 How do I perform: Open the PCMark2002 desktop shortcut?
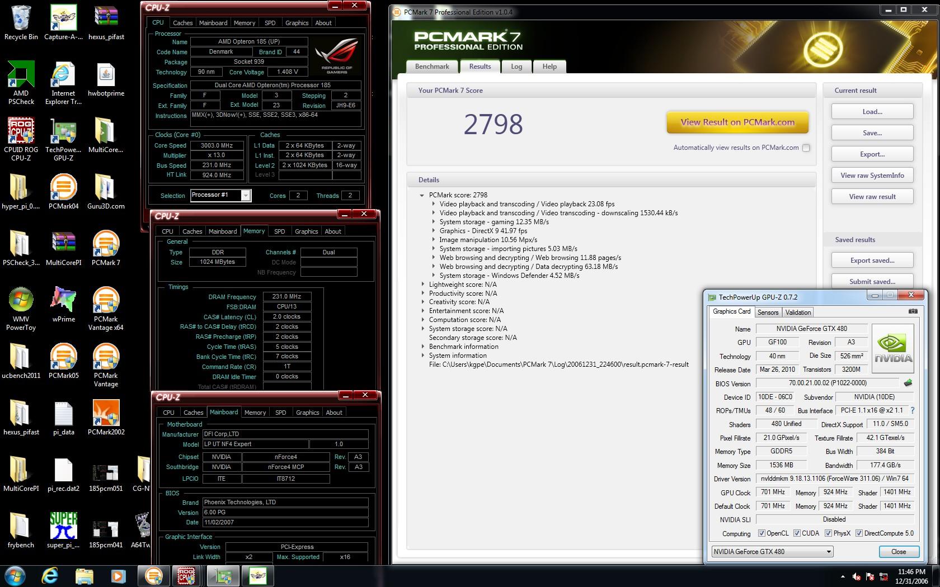click(x=106, y=417)
